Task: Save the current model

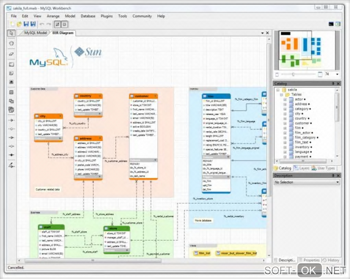Action: (26, 24)
